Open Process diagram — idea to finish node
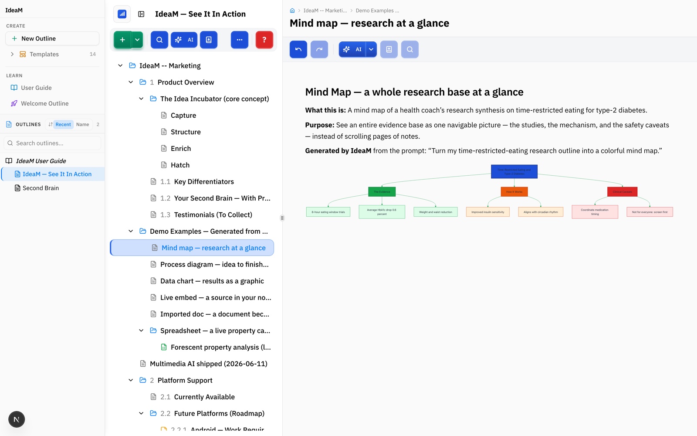 pos(214,264)
